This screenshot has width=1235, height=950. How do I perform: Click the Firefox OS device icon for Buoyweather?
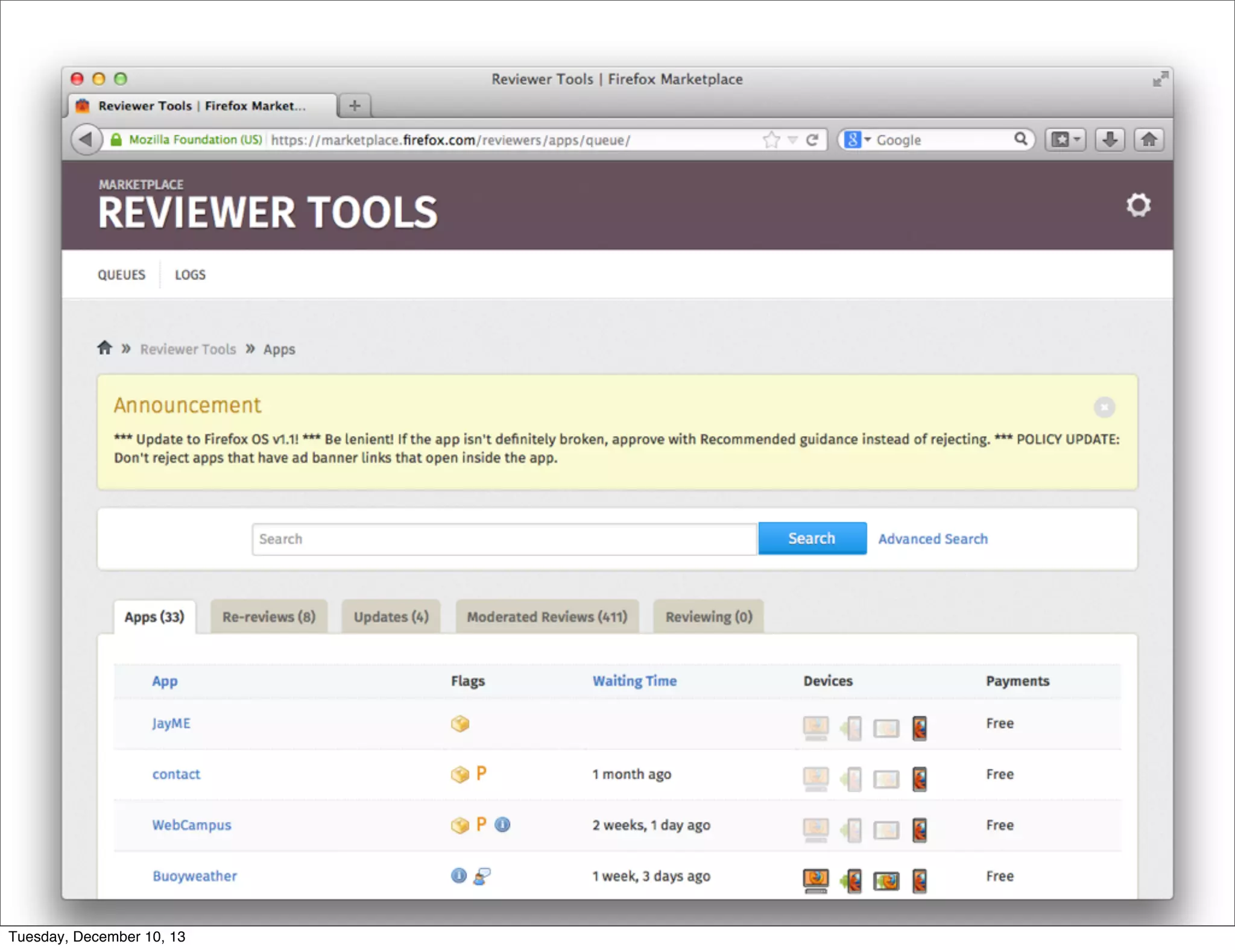[x=919, y=881]
